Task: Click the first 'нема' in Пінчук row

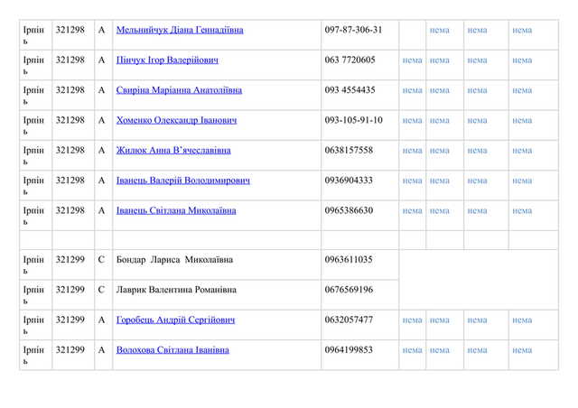Action: click(412, 60)
